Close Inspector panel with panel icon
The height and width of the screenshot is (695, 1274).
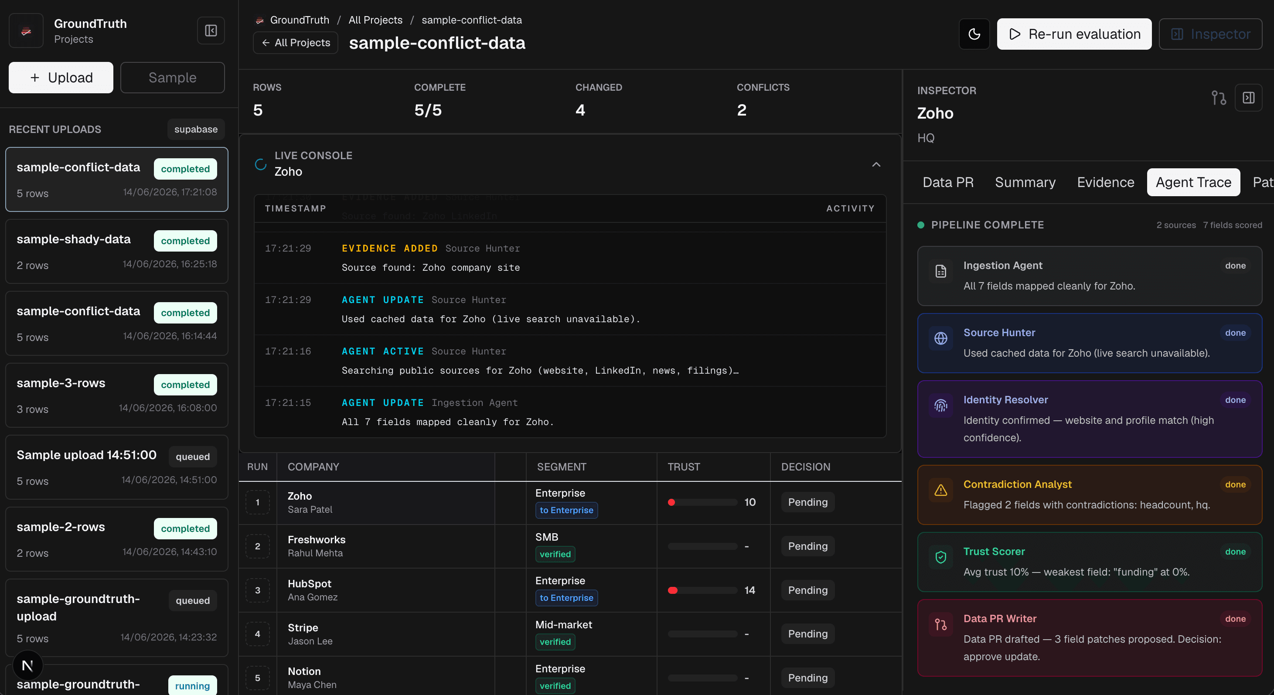click(x=1249, y=98)
